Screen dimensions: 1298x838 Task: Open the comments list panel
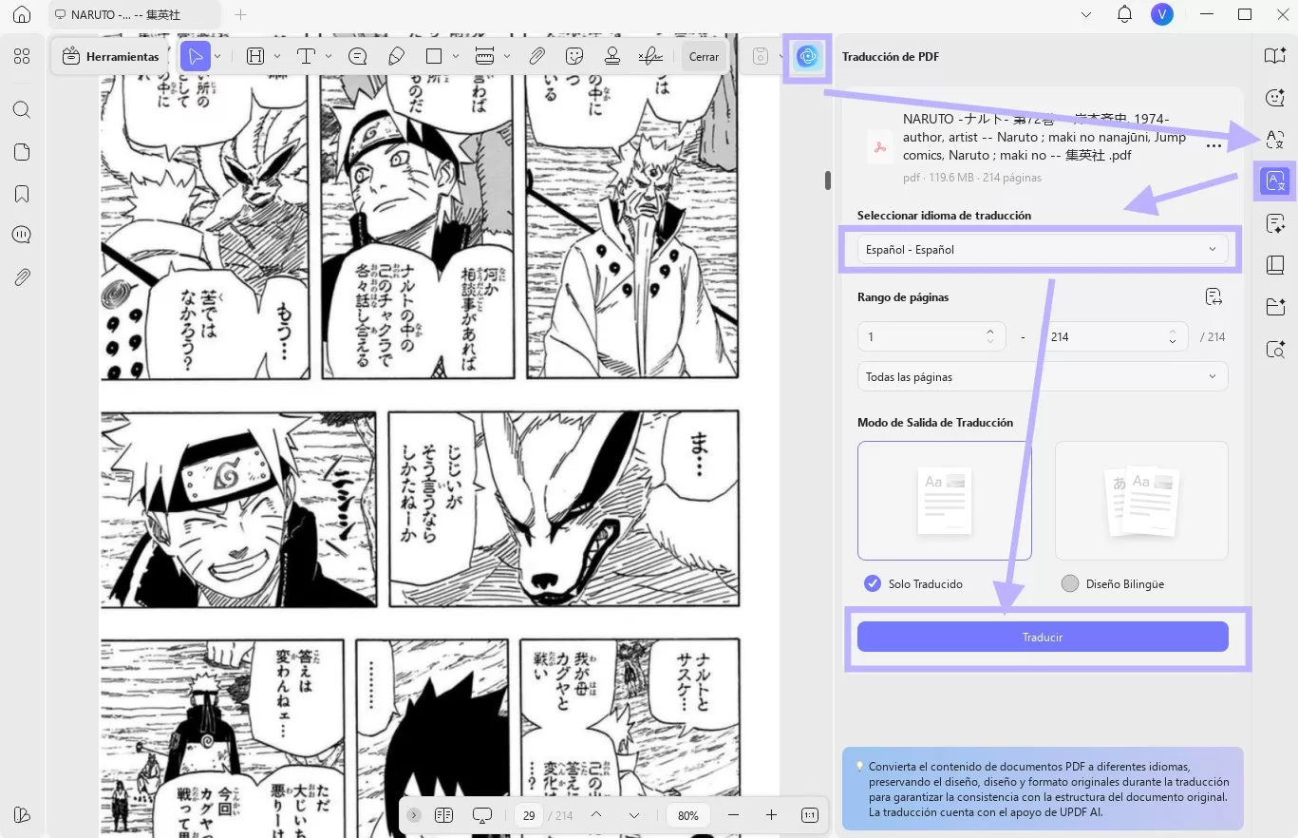coord(22,235)
